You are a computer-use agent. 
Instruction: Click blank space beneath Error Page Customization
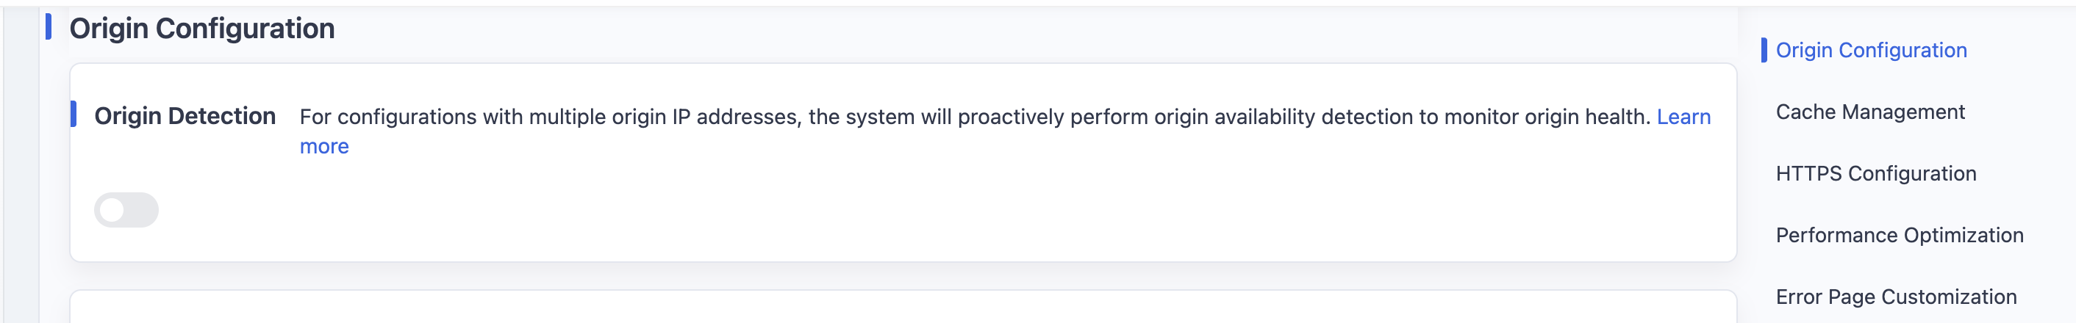pos(1902,317)
